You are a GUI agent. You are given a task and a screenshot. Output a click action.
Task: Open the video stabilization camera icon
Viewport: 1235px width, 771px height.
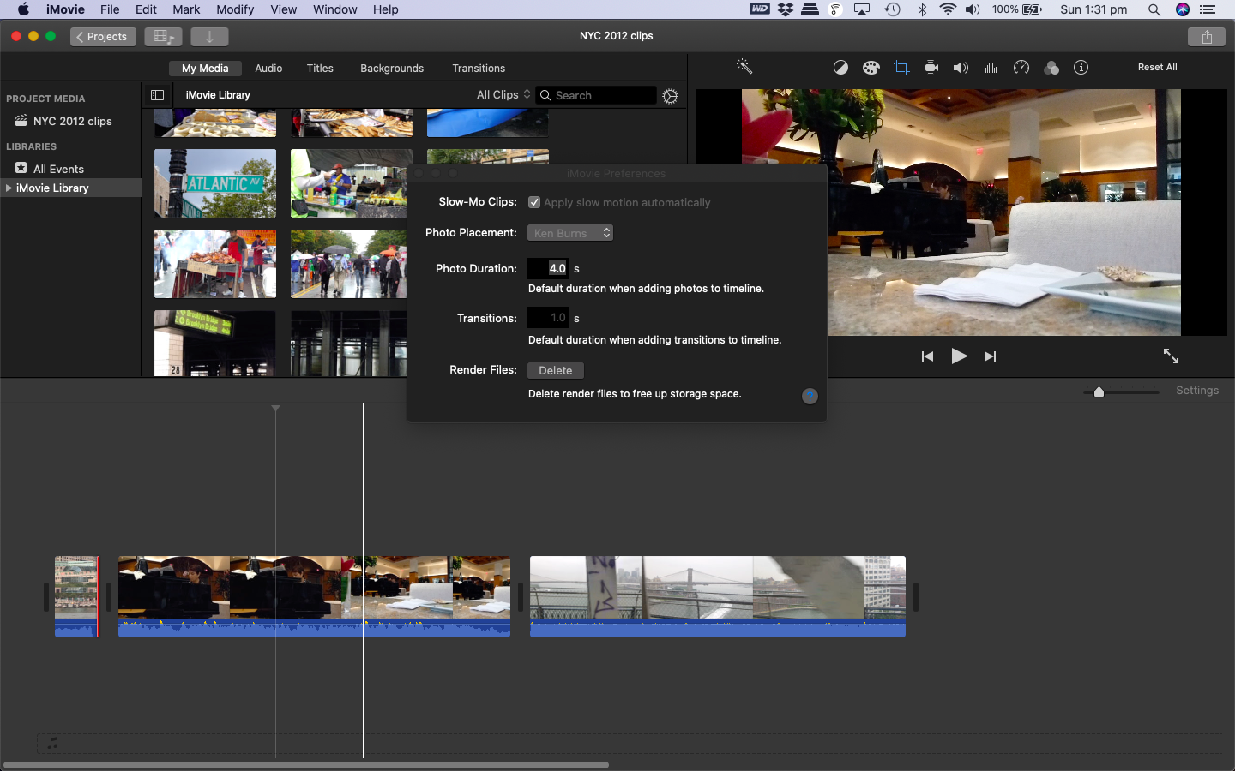pos(931,68)
